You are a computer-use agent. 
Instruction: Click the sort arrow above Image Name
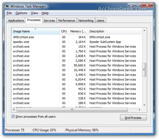tap(35, 29)
